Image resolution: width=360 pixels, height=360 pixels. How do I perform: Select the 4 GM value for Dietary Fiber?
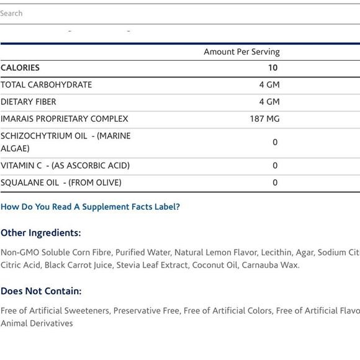269,102
